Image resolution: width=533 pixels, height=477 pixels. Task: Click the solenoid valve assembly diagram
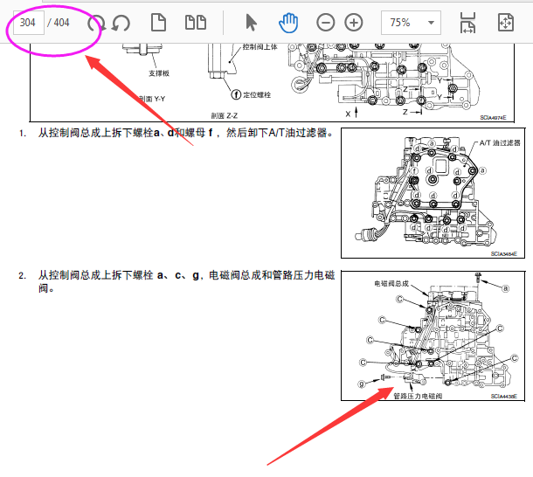pyautogui.click(x=433, y=335)
